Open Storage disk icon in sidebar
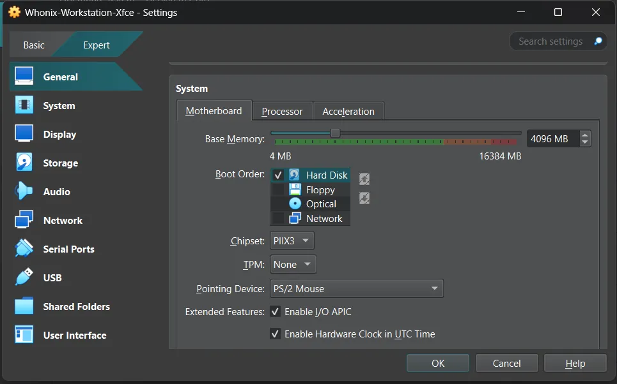This screenshot has width=617, height=384. [24, 163]
